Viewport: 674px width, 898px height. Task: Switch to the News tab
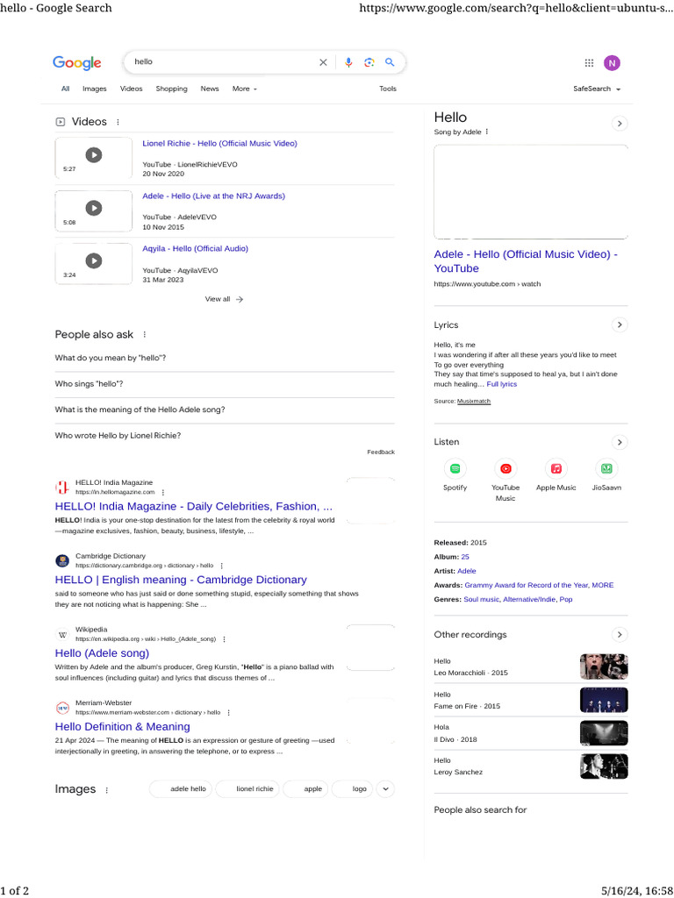click(210, 89)
